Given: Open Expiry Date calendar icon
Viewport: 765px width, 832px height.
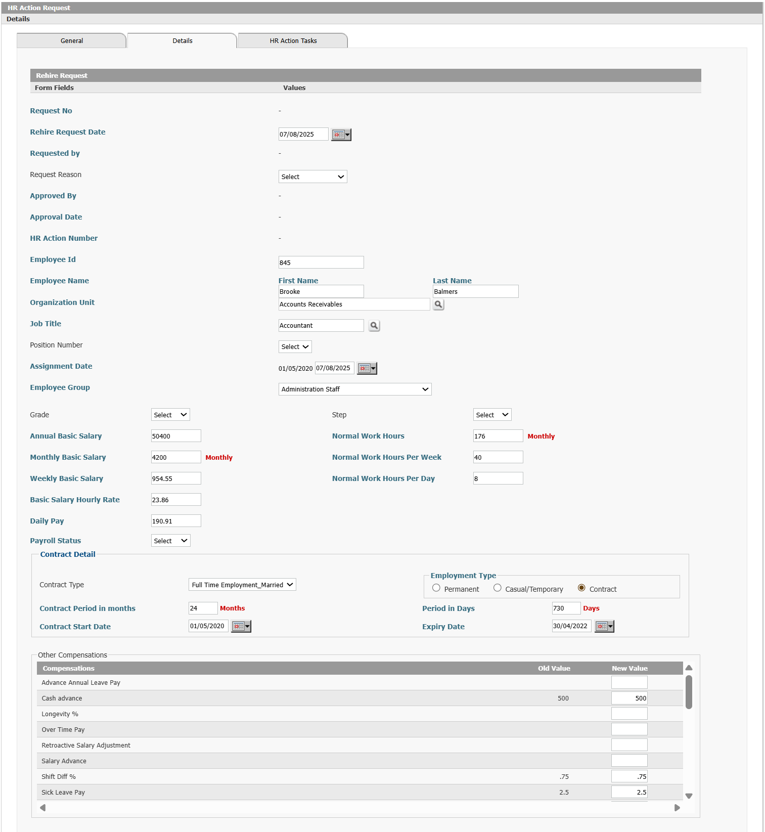Looking at the screenshot, I should tap(604, 626).
